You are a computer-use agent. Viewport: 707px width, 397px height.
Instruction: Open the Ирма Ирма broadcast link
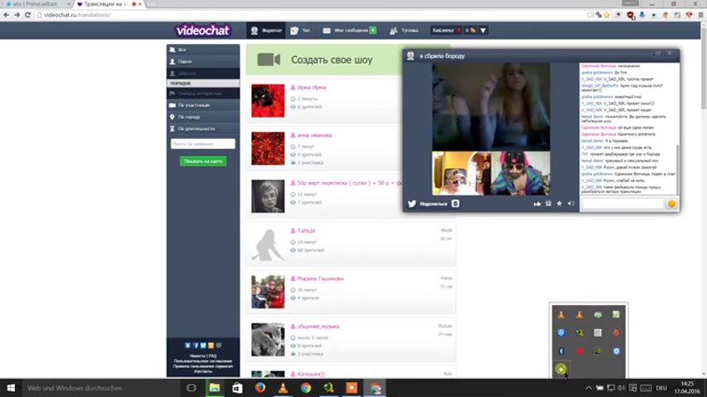311,88
